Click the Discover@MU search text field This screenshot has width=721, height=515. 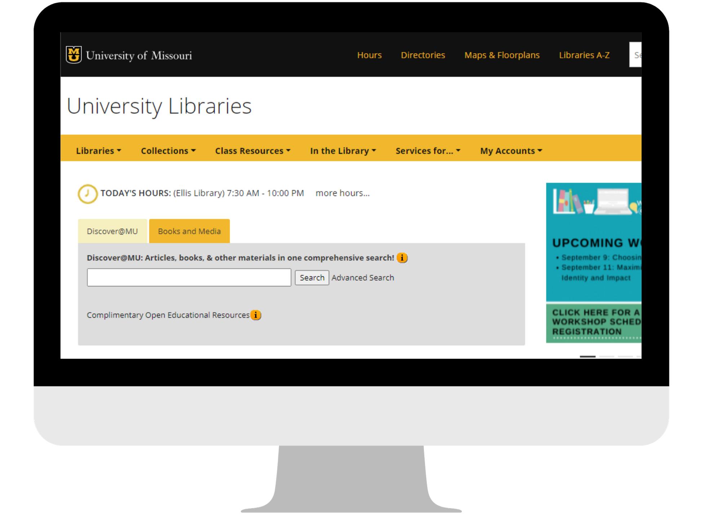click(x=189, y=277)
